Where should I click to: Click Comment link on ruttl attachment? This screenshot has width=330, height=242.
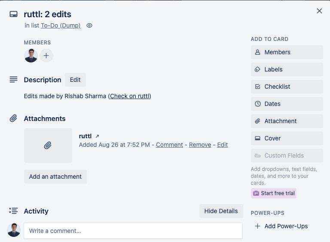[x=169, y=145]
